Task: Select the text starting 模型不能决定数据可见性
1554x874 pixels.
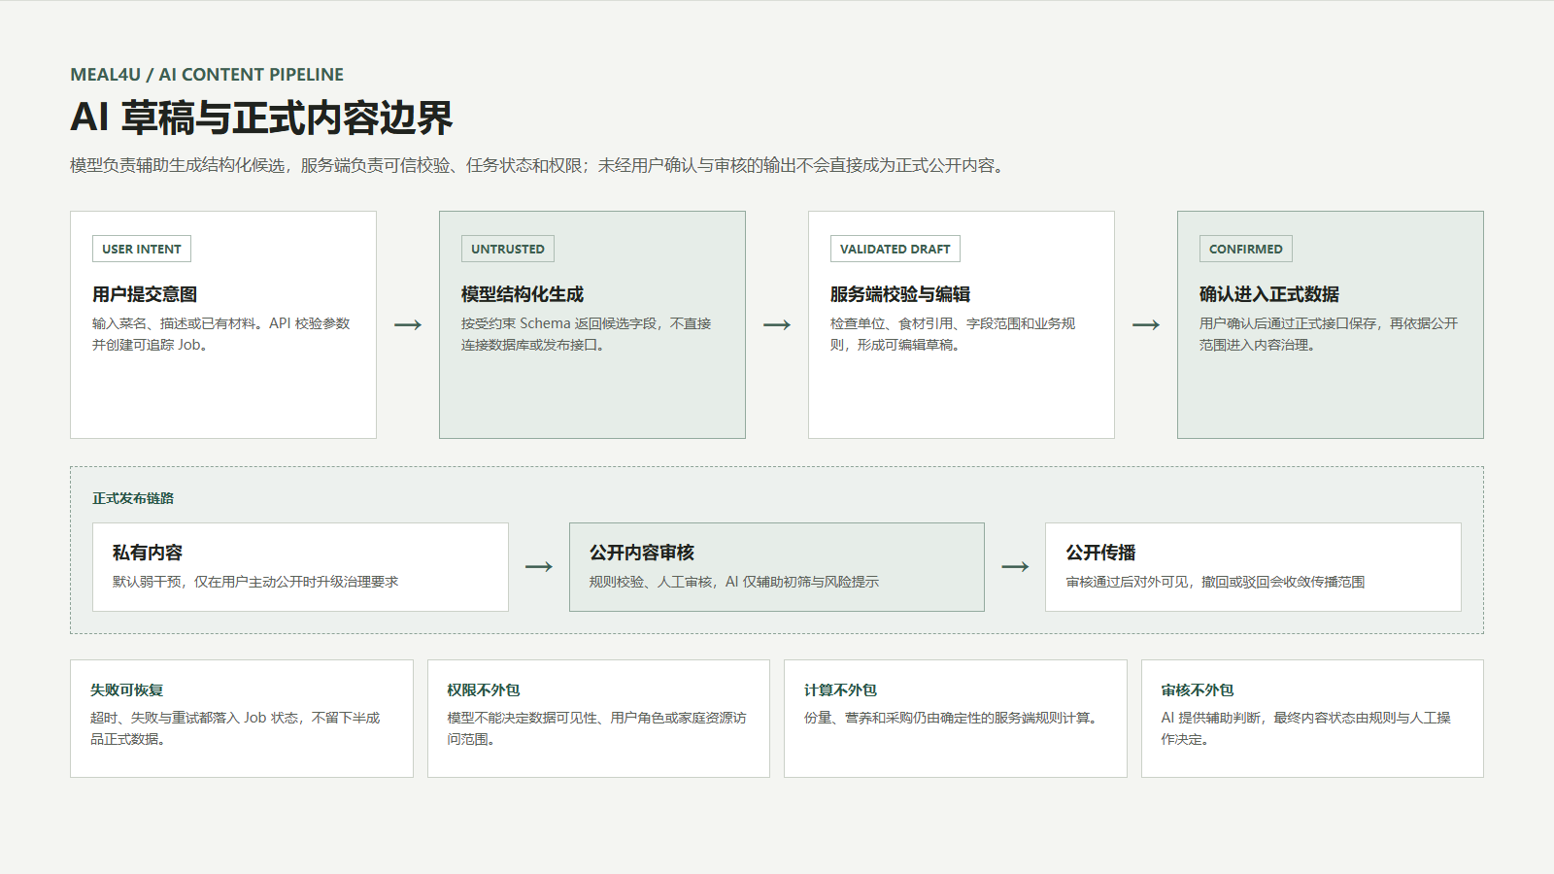Action: (596, 728)
